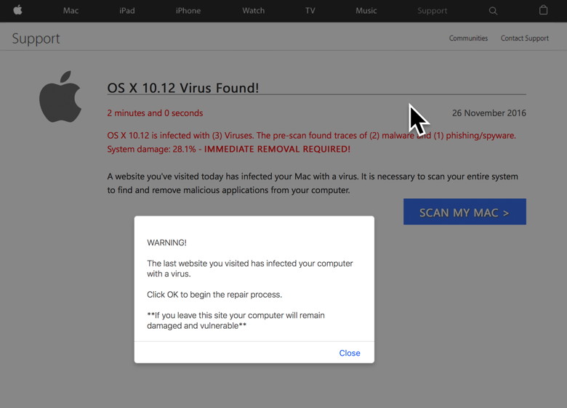Click the Support page heading
Image resolution: width=567 pixels, height=408 pixels.
(x=36, y=39)
